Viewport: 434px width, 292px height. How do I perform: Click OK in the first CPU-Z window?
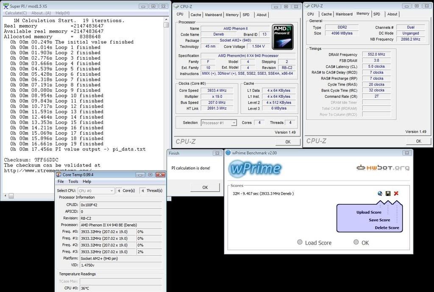click(x=288, y=142)
